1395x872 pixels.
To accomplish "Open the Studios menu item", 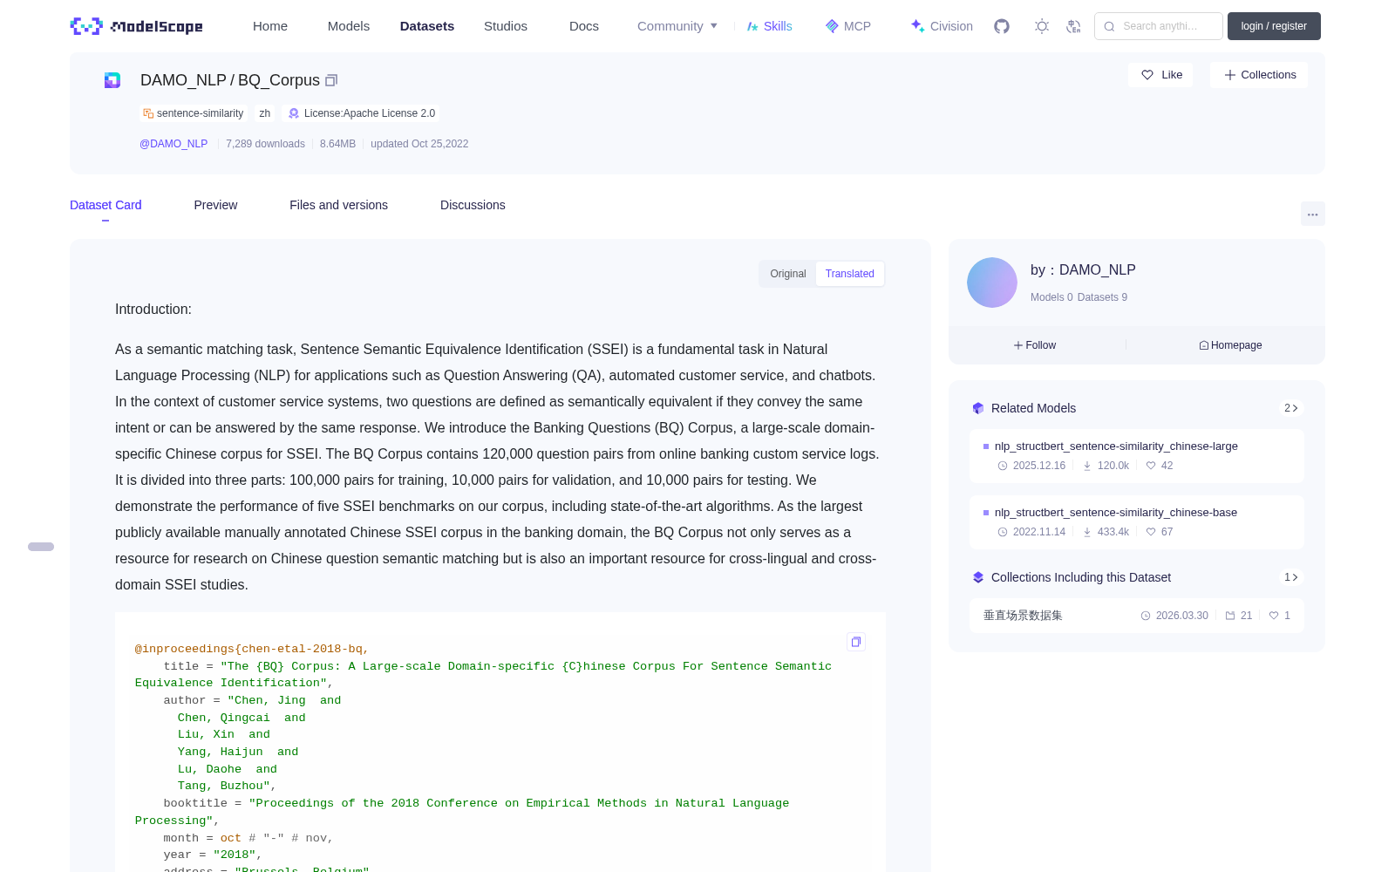I will (506, 26).
